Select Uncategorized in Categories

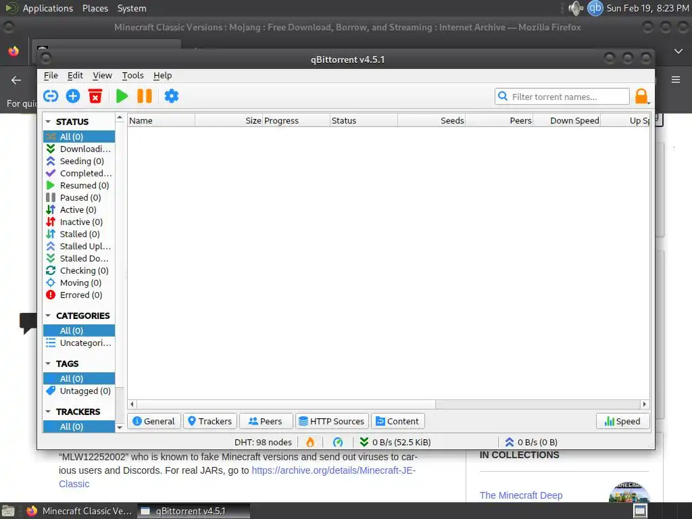coord(79,343)
